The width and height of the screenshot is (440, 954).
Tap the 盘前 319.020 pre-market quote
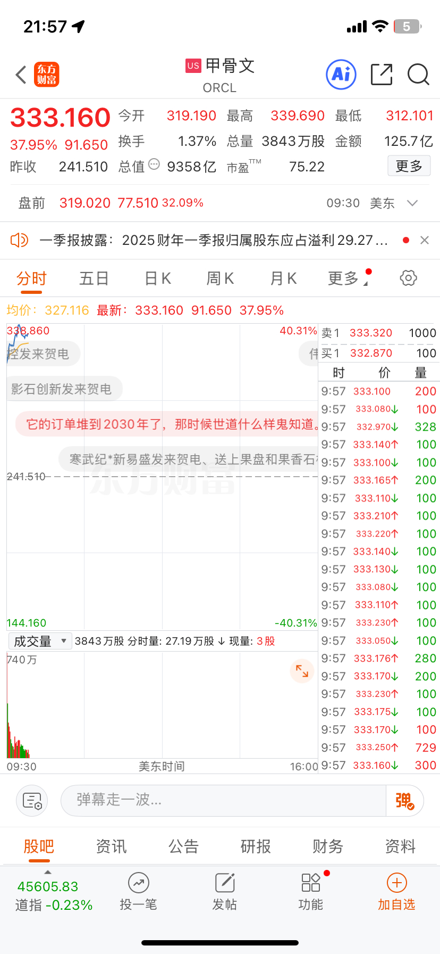111,203
